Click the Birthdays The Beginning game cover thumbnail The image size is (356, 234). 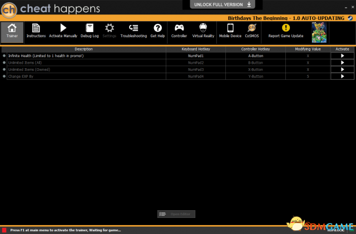tap(319, 33)
